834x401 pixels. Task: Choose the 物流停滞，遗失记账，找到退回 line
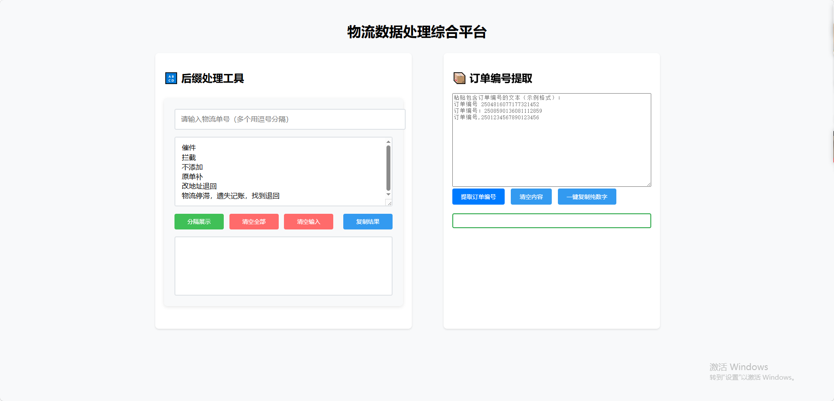point(230,196)
